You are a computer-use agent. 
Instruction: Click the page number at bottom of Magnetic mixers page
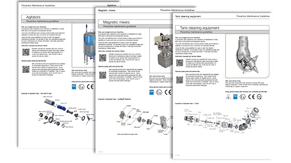[x=100, y=152]
